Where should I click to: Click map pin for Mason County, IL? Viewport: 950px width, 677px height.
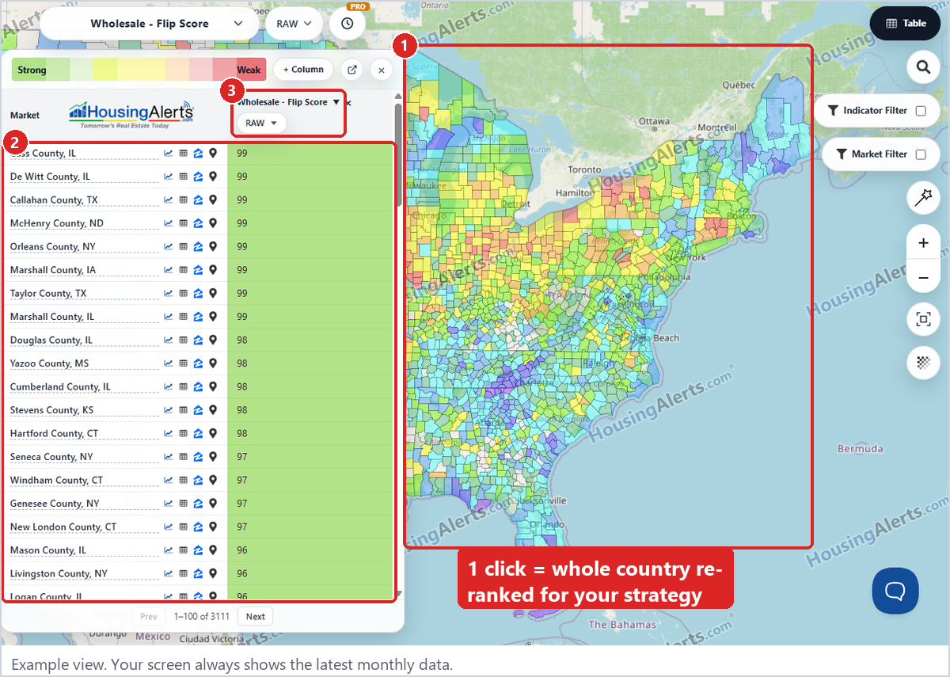(x=212, y=550)
